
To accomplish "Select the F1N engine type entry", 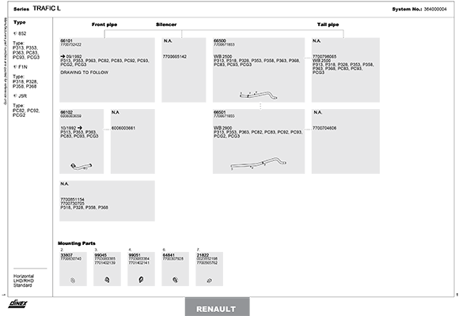I will click(21, 67).
